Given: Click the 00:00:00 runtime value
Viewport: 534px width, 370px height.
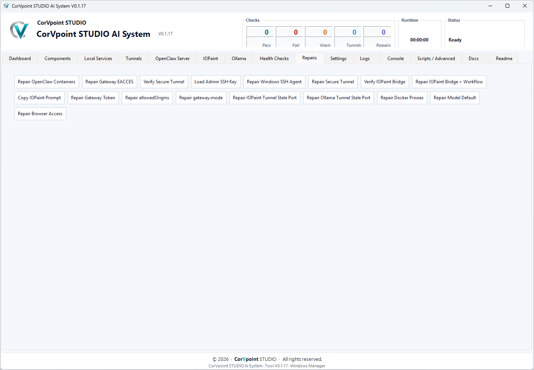Looking at the screenshot, I should pos(419,40).
